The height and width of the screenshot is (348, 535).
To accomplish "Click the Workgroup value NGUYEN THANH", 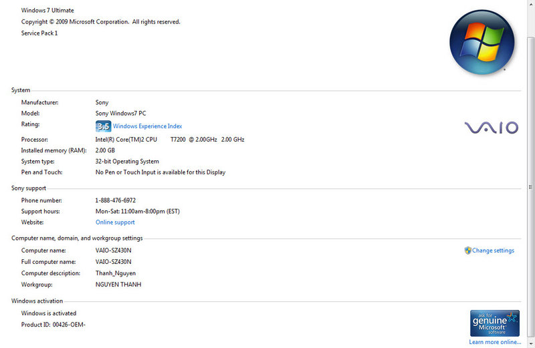I will click(118, 285).
